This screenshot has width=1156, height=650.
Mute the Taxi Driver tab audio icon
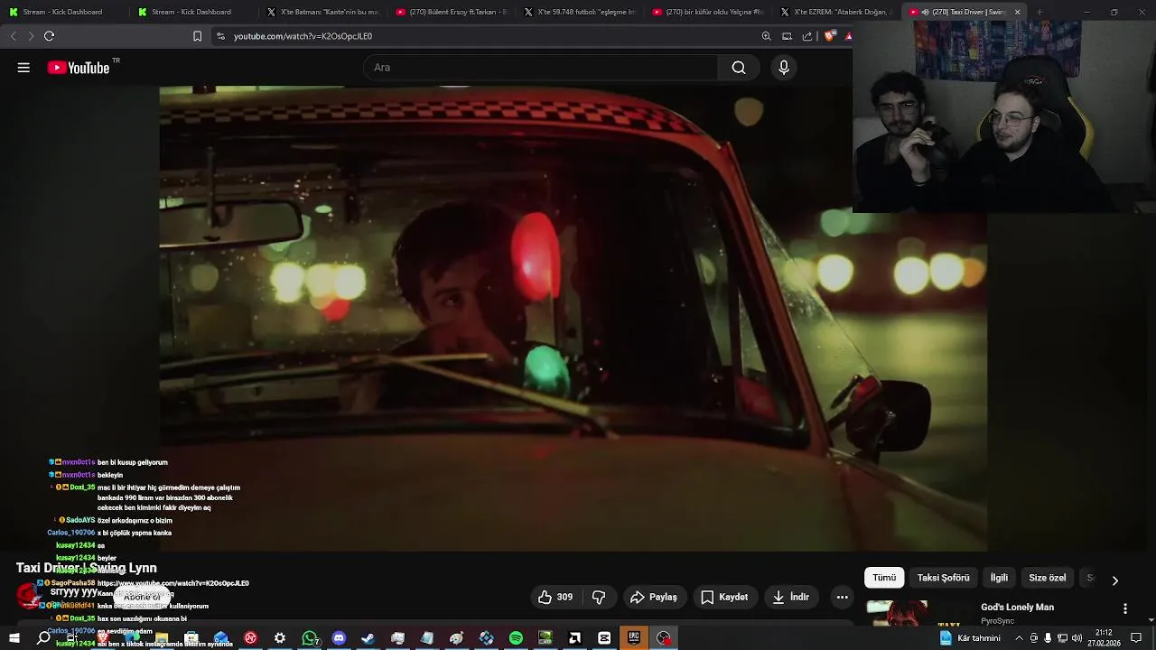tap(924, 12)
